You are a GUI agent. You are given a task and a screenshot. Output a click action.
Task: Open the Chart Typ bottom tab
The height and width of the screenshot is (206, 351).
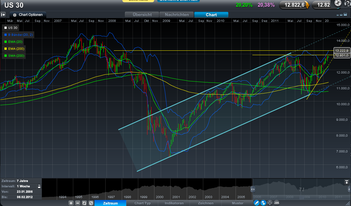point(142,203)
